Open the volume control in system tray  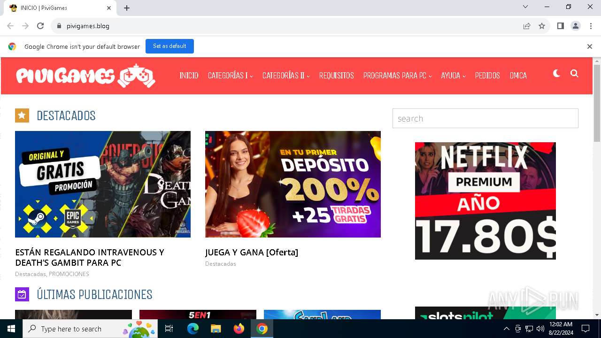click(540, 329)
